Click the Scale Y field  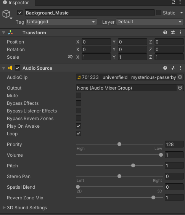132,57
